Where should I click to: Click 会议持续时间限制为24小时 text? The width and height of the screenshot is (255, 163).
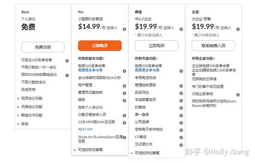point(100,78)
